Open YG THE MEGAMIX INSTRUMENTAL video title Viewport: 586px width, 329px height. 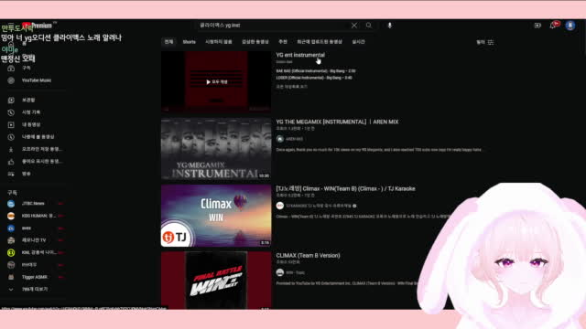point(337,122)
